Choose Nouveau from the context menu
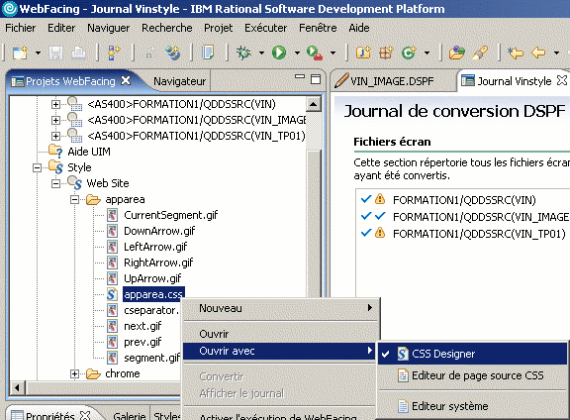570x420 pixels. 279,309
